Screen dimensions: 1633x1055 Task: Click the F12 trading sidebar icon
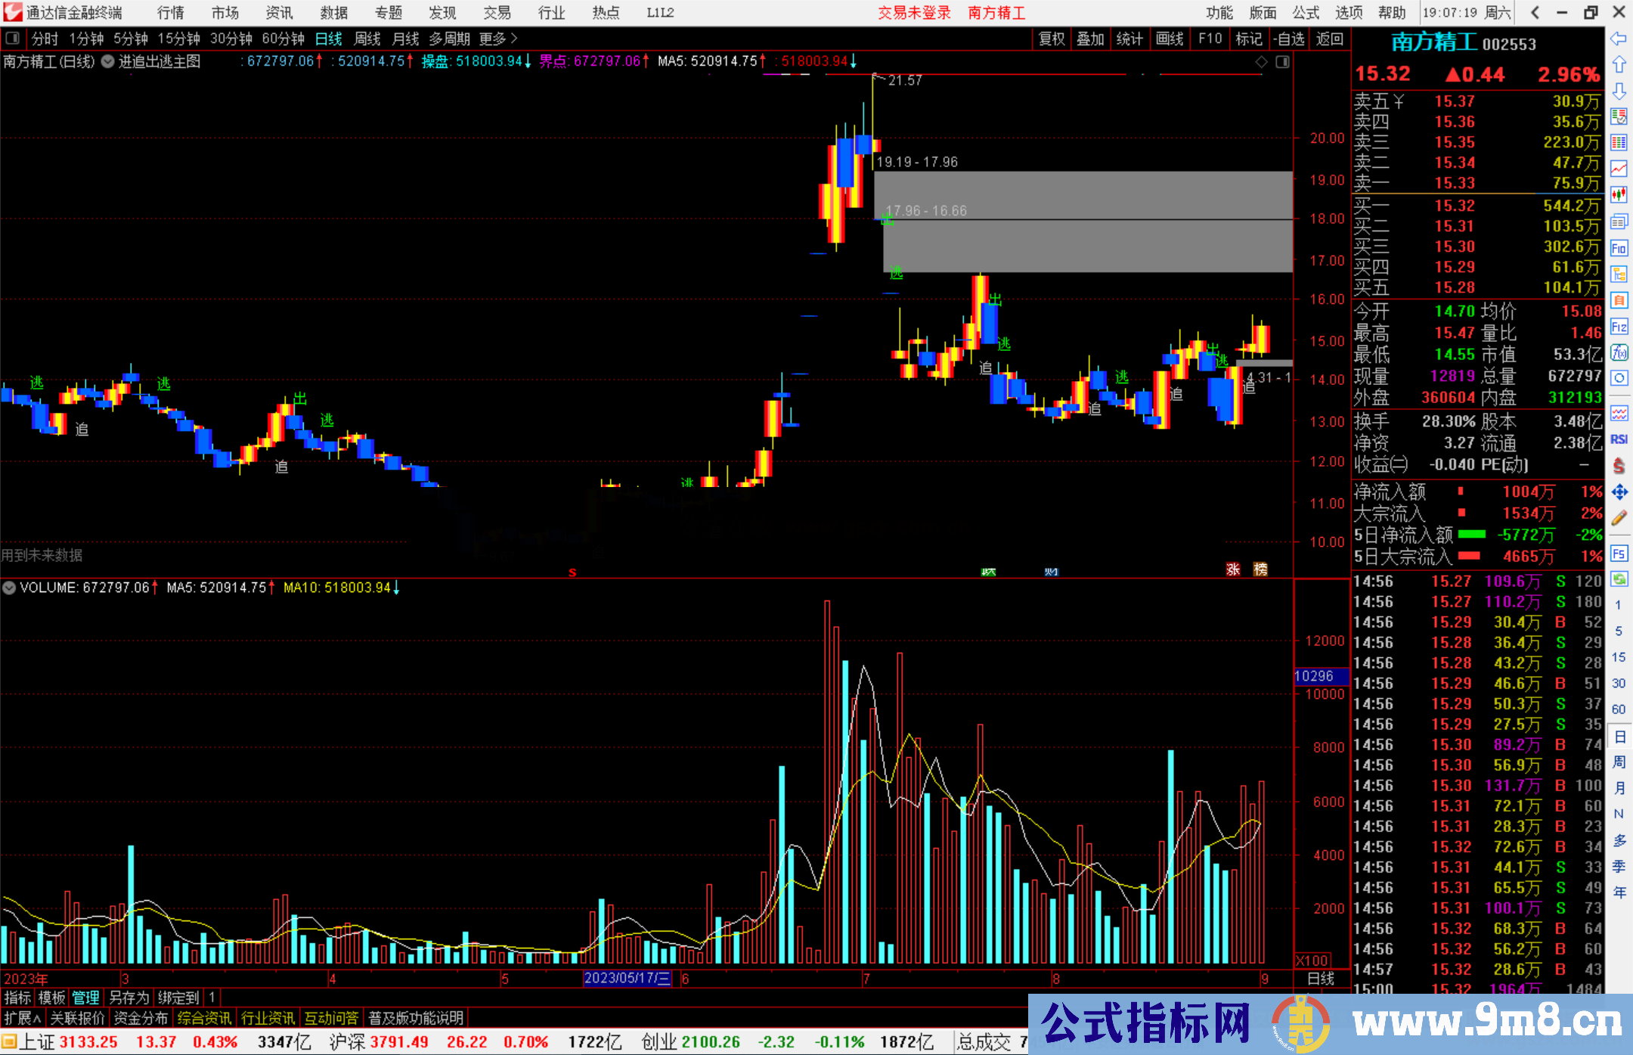pyautogui.click(x=1619, y=327)
